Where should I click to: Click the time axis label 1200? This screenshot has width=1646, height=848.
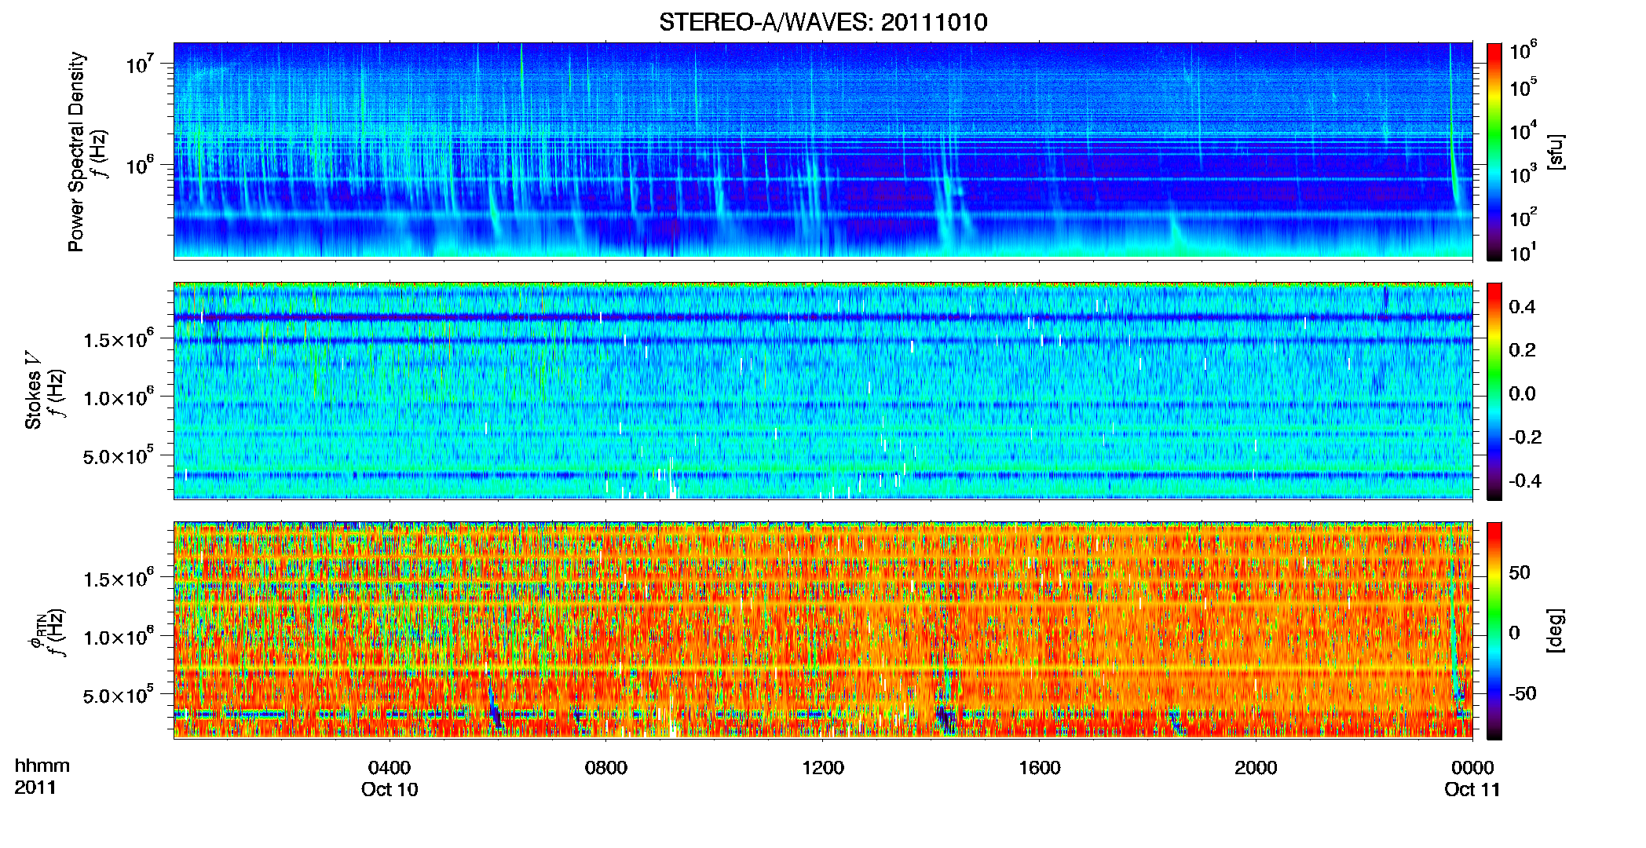823,768
